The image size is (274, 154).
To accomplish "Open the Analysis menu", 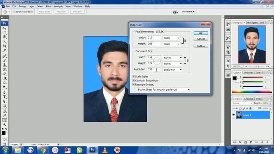I will (x=58, y=6).
